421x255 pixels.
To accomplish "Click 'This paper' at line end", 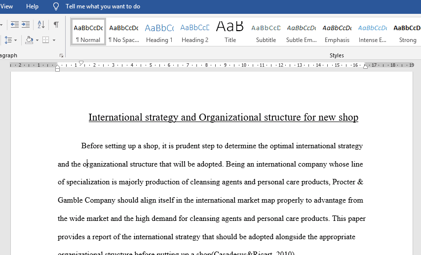I will (349, 218).
